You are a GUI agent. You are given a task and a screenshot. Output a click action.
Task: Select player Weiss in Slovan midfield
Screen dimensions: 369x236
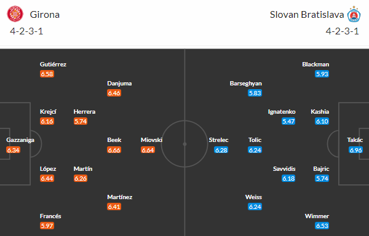(253, 197)
